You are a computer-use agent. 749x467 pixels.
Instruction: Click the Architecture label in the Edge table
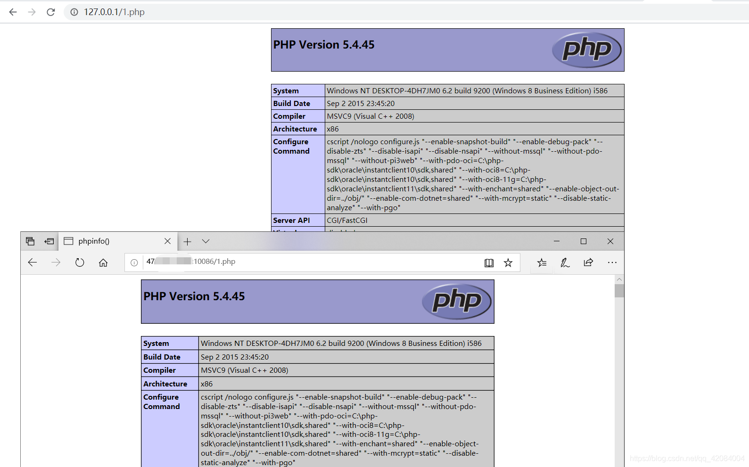[165, 384]
